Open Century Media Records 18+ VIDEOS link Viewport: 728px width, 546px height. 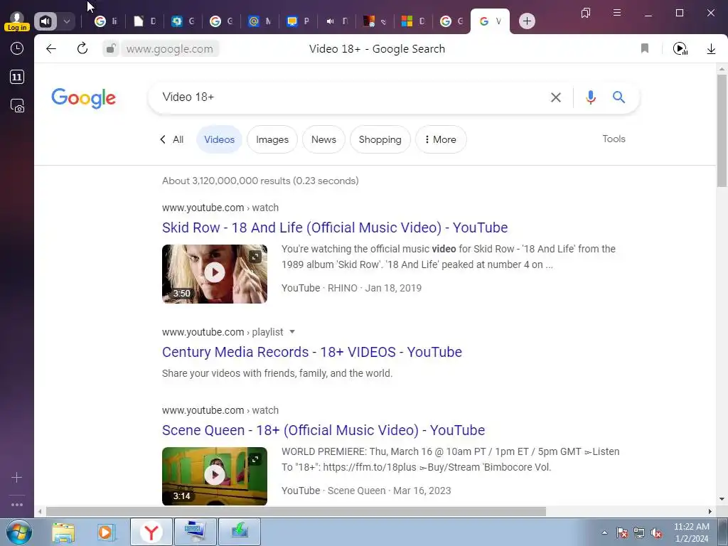click(x=312, y=352)
